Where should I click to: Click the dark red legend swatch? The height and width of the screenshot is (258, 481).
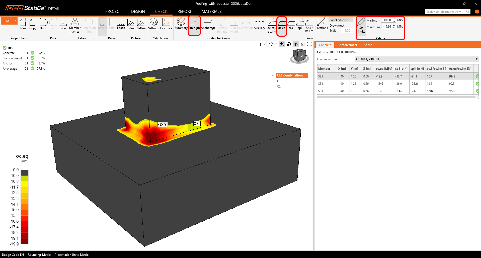[25, 241]
